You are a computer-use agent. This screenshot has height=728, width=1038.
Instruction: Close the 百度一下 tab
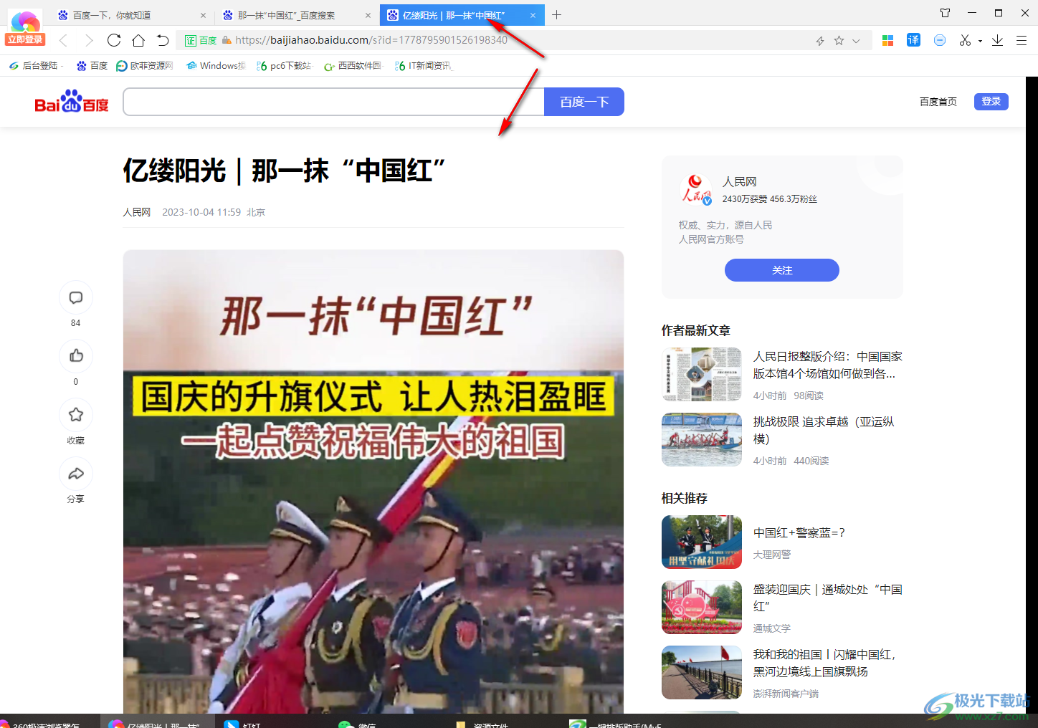[x=203, y=15]
